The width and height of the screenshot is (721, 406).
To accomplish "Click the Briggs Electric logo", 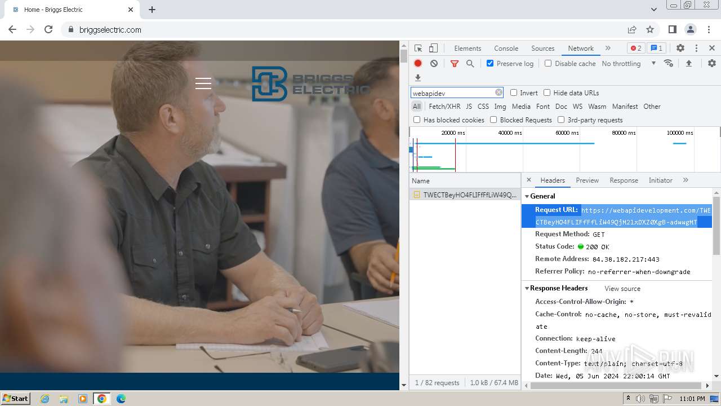I will (x=310, y=83).
